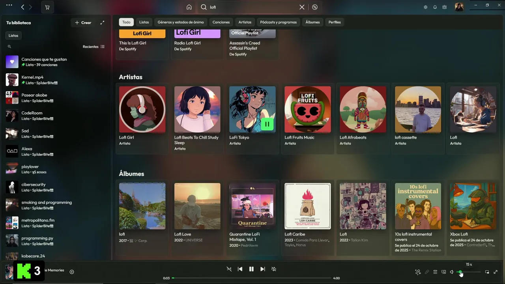The image size is (505, 284).
Task: Switch to the Listas results tab
Action: coord(144,22)
